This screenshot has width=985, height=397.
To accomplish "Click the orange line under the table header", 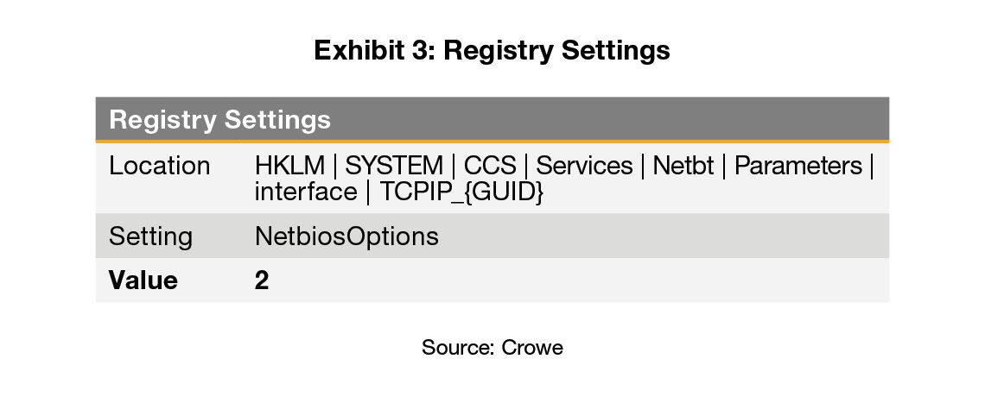I will pos(492,141).
